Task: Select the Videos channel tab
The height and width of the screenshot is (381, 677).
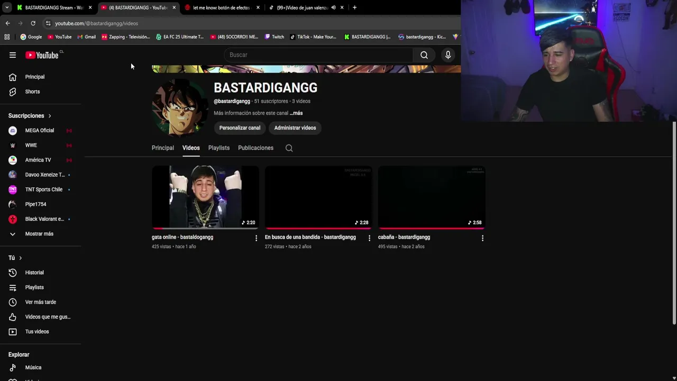Action: click(191, 148)
